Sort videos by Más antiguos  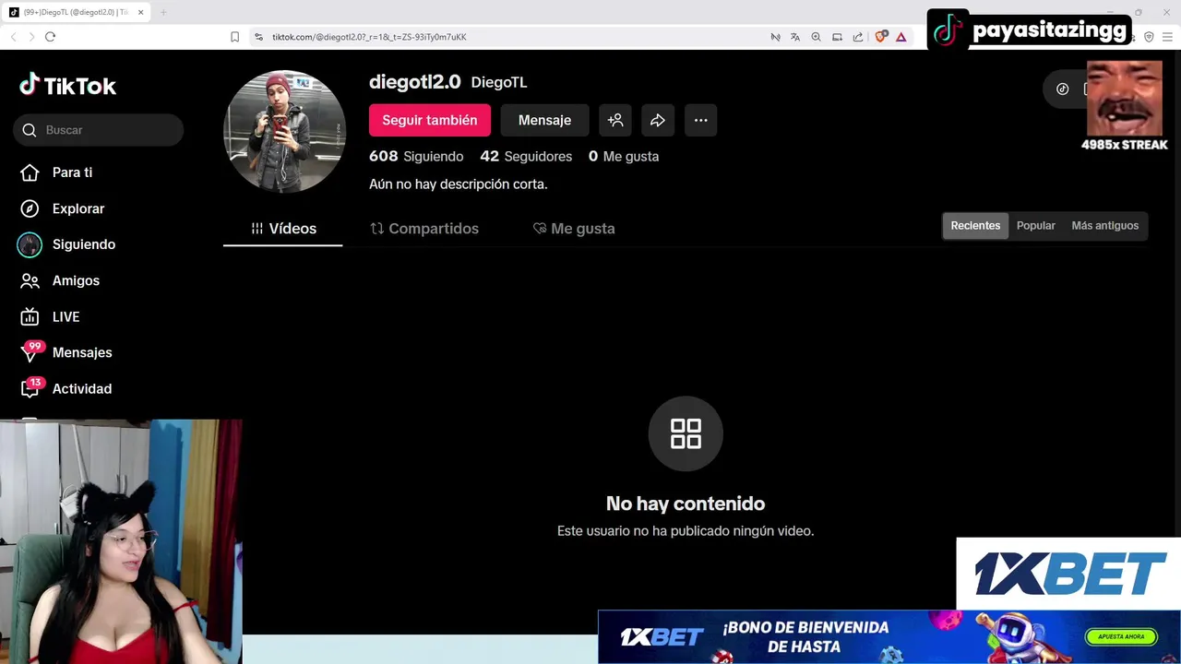click(1104, 226)
